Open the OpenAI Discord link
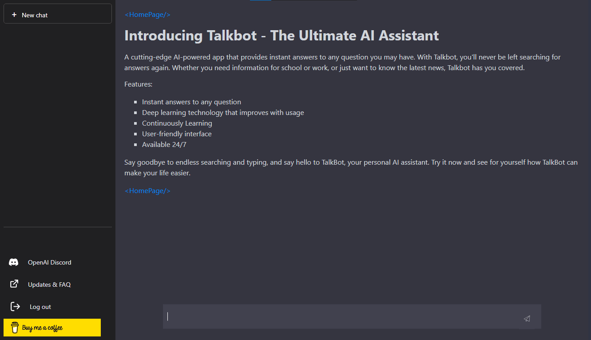The height and width of the screenshot is (340, 591). point(49,262)
